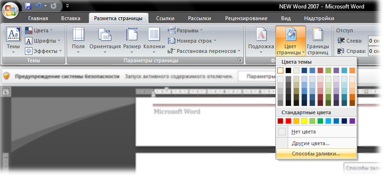The width and height of the screenshot is (384, 176).
Task: Open Границы страниц page borders
Action: point(318,41)
